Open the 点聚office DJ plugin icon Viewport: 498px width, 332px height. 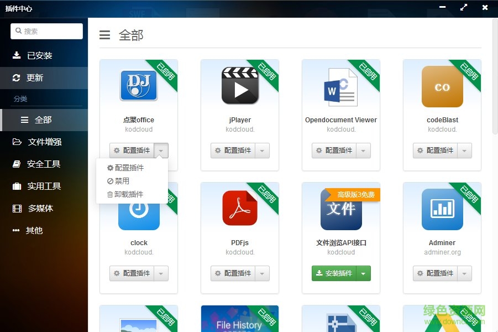coord(138,85)
